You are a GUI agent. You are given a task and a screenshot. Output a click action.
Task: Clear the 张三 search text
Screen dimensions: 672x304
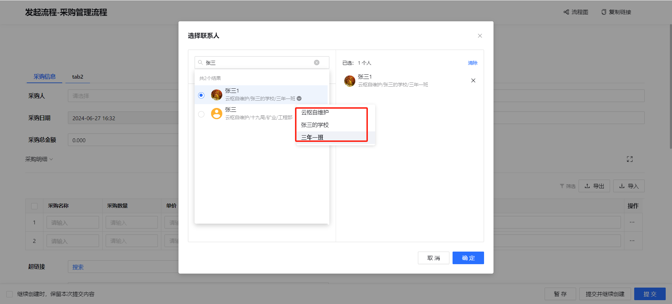(316, 63)
